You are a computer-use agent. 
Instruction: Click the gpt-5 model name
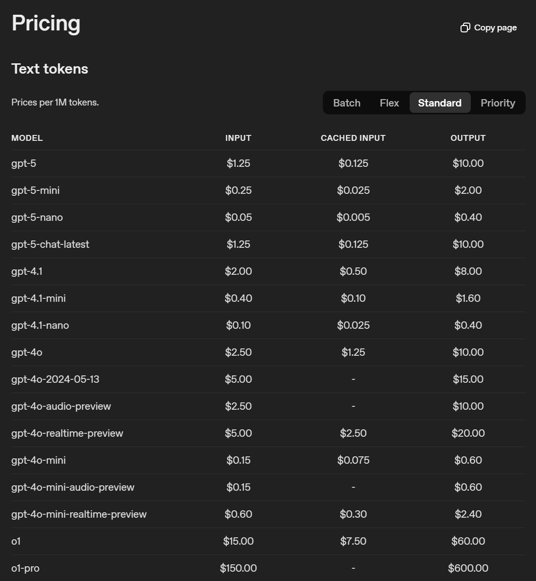coord(24,163)
